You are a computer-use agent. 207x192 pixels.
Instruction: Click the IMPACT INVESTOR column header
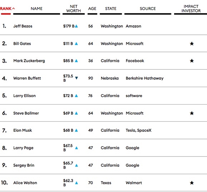[191, 9]
